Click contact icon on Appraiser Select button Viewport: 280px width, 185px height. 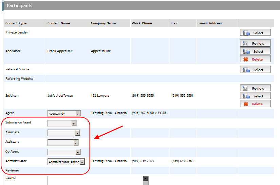coord(246,51)
